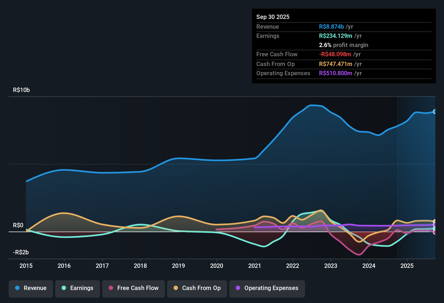The image size is (444, 303).
Task: Toggle the Free Cash Flow series visibility
Action: click(x=133, y=288)
